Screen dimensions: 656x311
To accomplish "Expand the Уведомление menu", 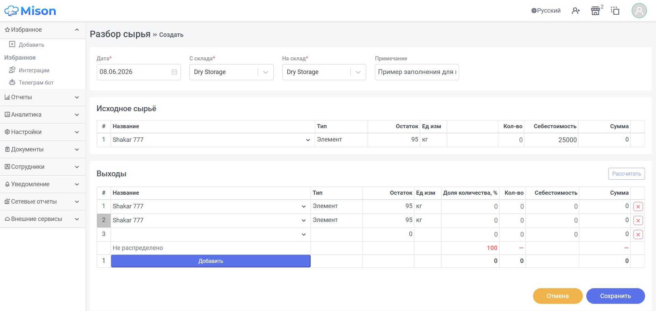I will (43, 184).
